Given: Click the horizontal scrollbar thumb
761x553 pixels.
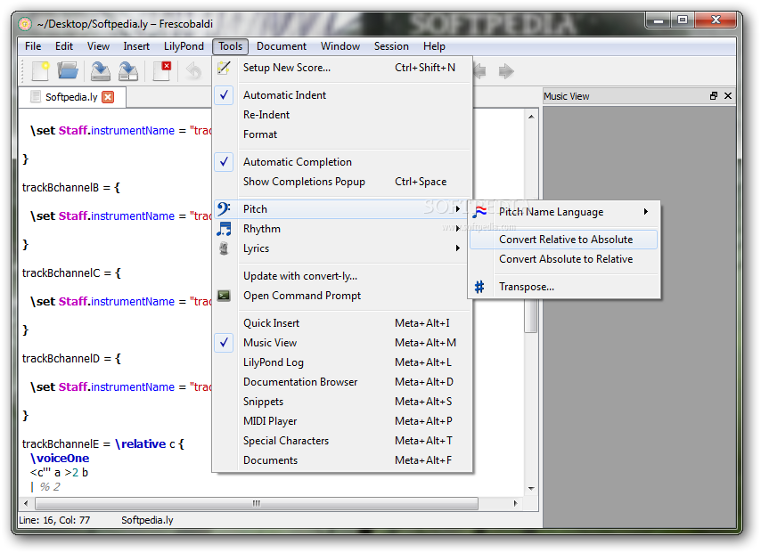Looking at the screenshot, I should (x=257, y=503).
